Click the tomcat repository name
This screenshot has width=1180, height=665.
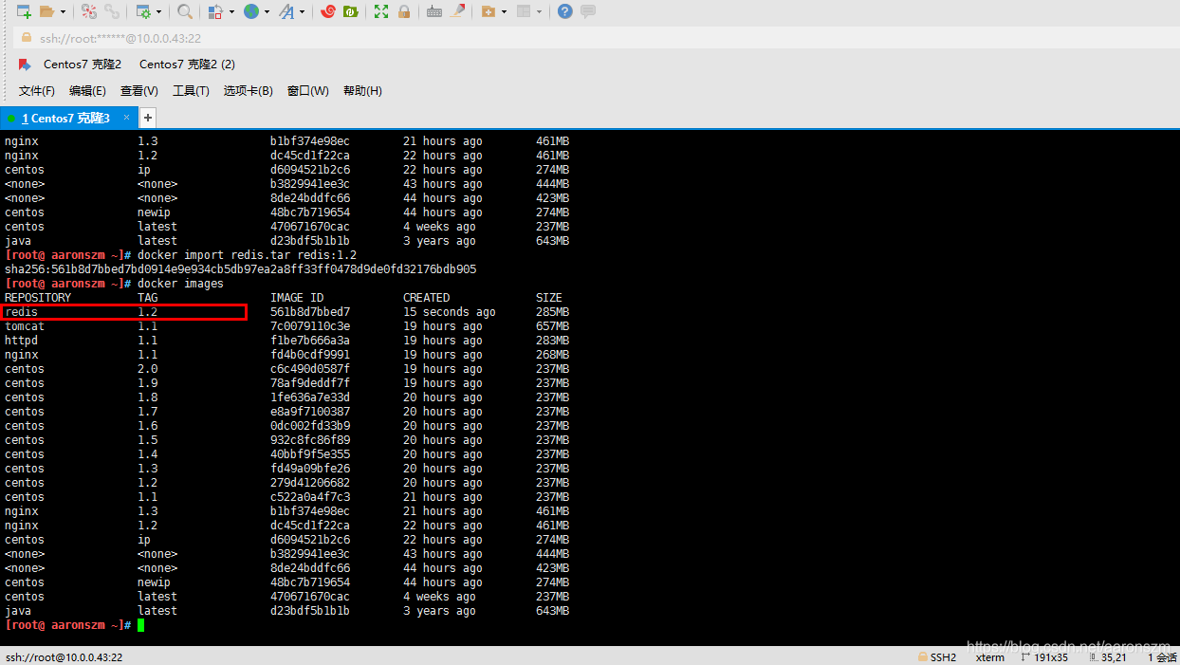point(25,326)
